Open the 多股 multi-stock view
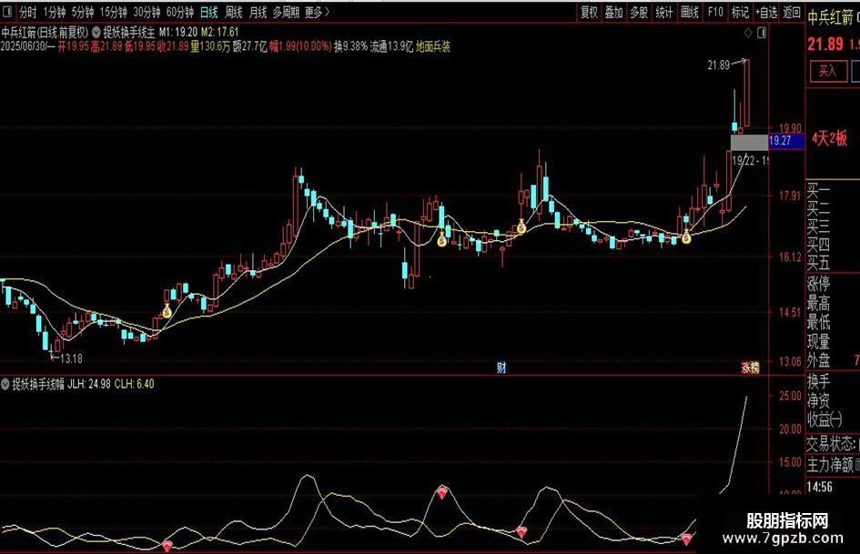 point(639,12)
